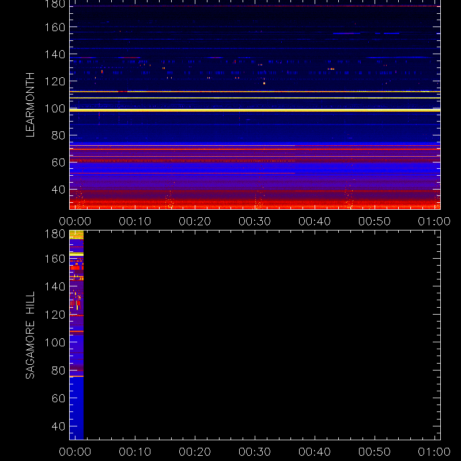This screenshot has width=461, height=461.
Task: Click the Sagamore Hill blue data strip
Action: tap(77, 335)
